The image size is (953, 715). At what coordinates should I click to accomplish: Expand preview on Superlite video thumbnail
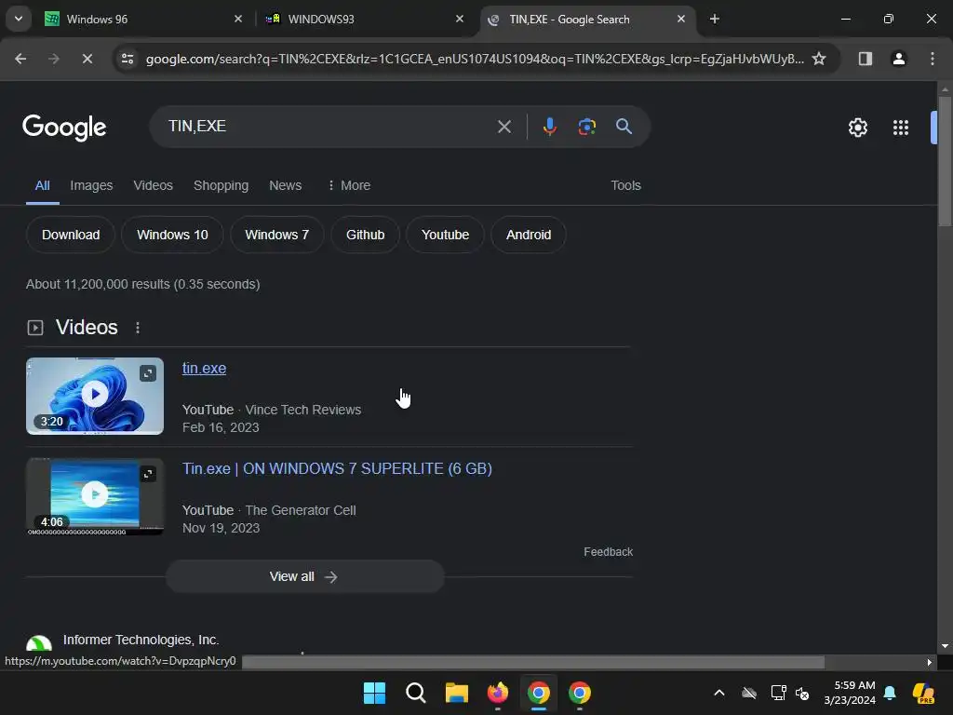coord(148,474)
